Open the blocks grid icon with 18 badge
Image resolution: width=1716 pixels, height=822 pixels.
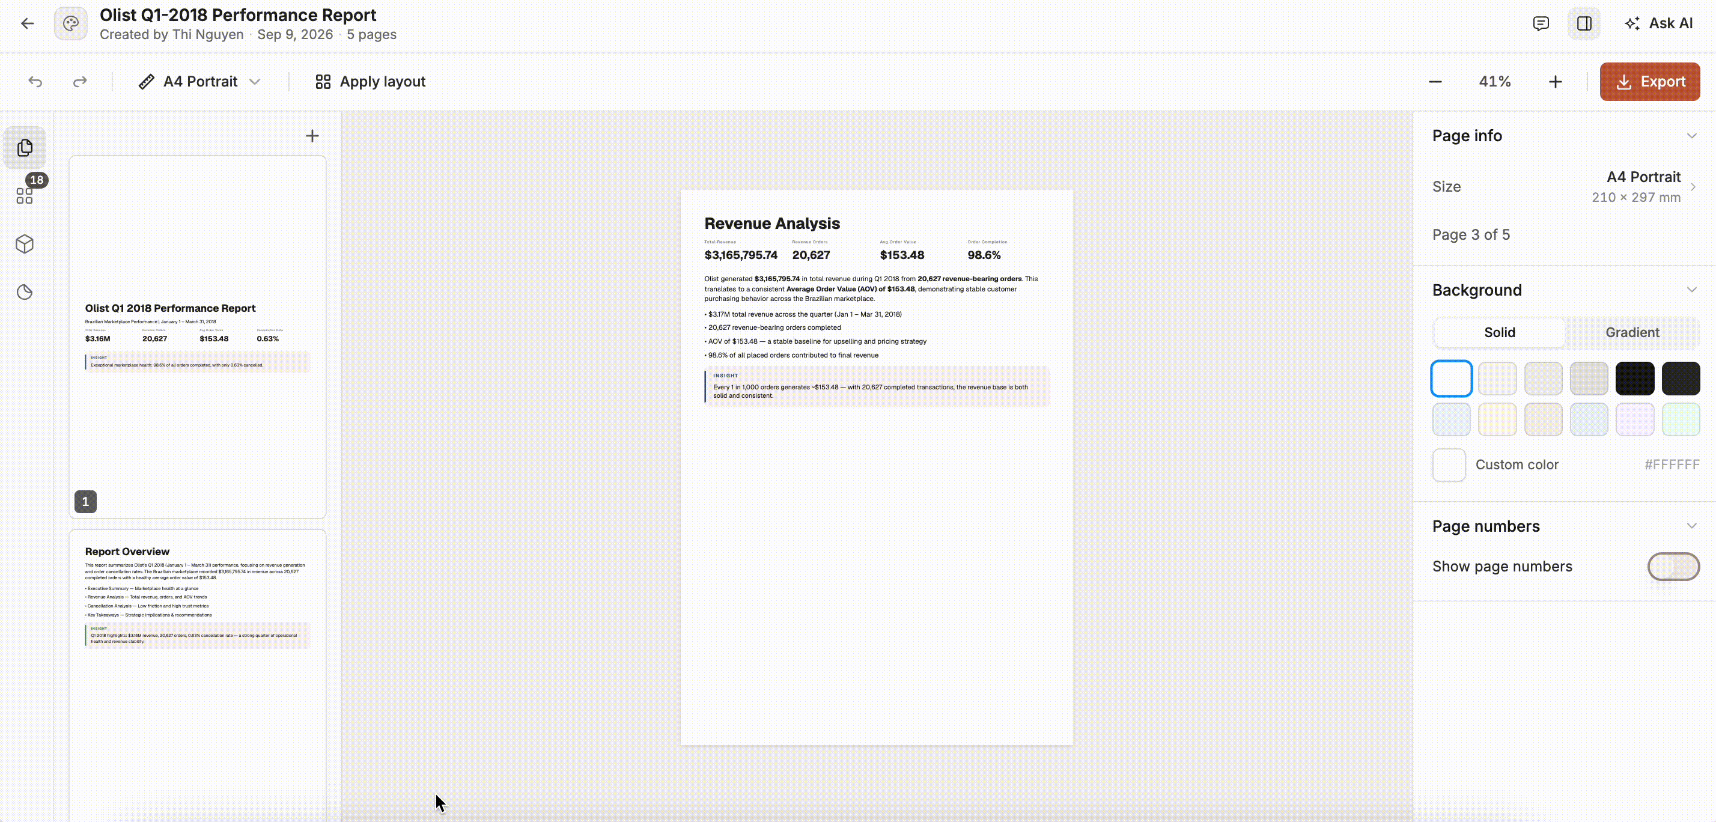25,195
